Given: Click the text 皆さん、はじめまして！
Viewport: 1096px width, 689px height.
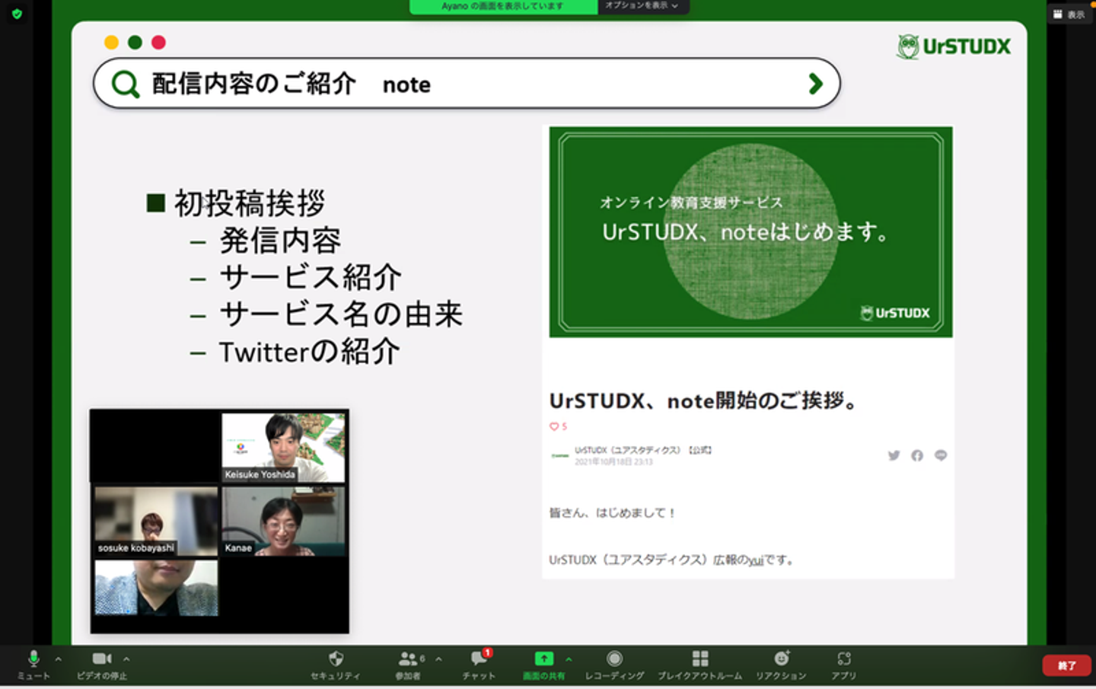Looking at the screenshot, I should coord(613,513).
